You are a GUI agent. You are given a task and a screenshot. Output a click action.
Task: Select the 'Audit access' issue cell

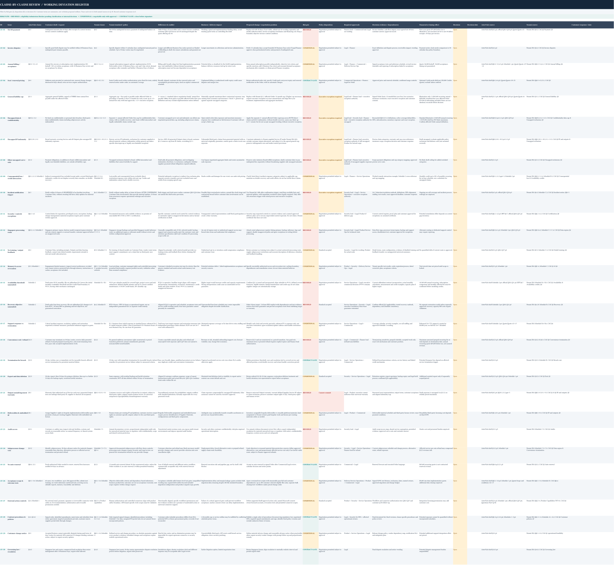coord(17,437)
